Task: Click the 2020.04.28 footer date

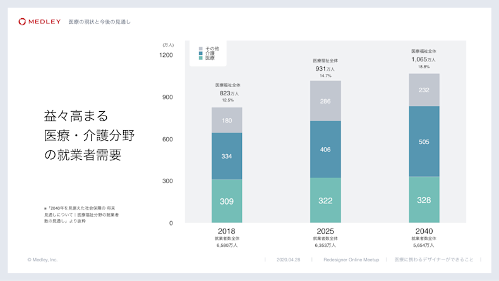Action: tap(288, 260)
